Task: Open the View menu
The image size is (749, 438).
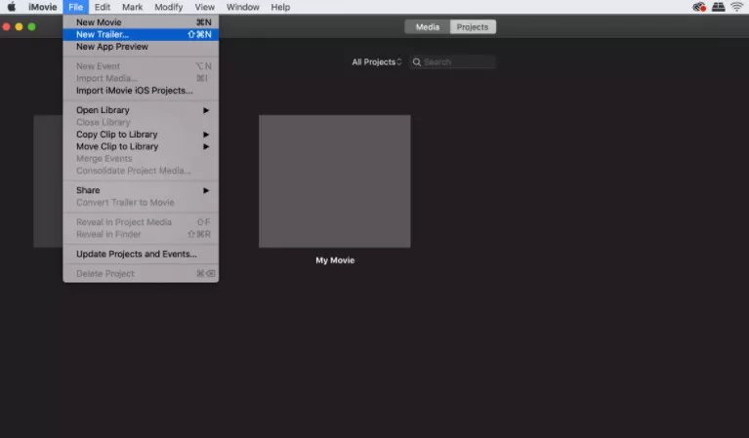Action: (204, 7)
